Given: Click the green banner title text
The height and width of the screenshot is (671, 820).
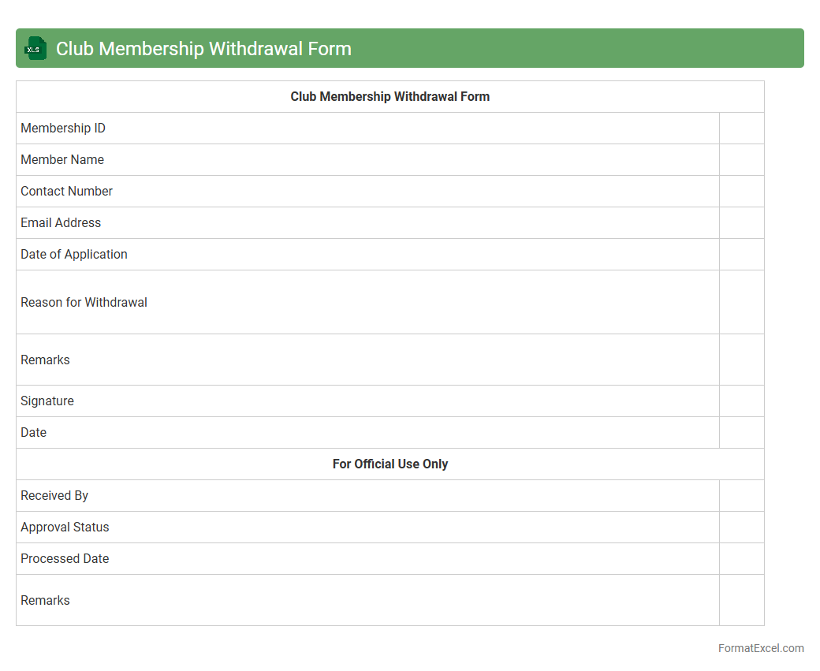Looking at the screenshot, I should coord(203,49).
